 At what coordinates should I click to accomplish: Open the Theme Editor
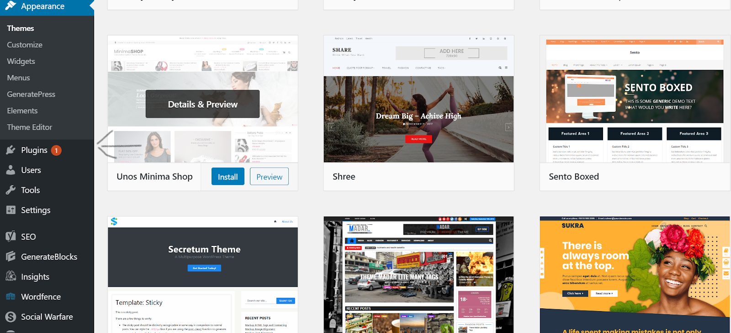pyautogui.click(x=30, y=127)
